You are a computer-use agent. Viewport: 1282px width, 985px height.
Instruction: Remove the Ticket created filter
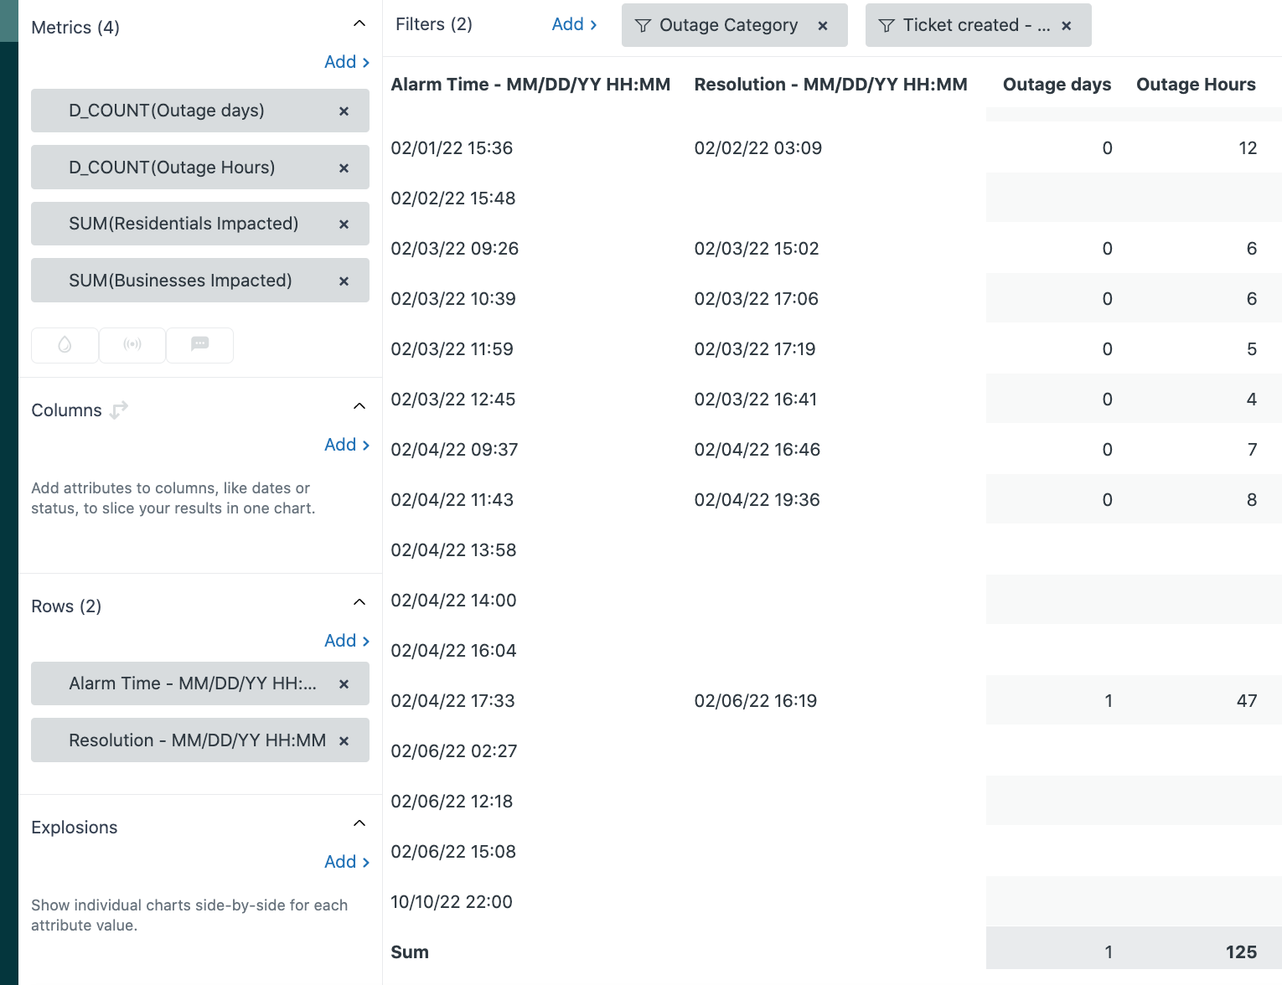pyautogui.click(x=1066, y=25)
